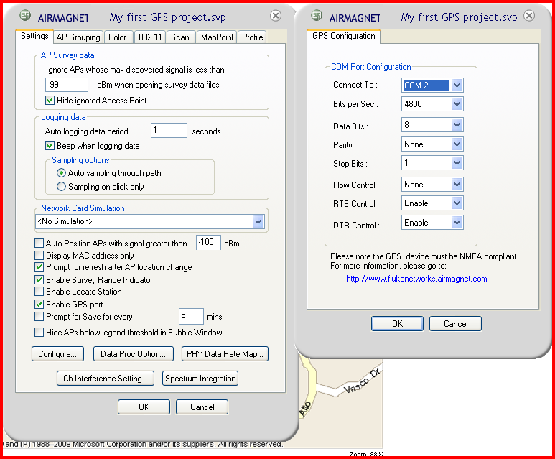Switch to the Profile tab

[x=252, y=37]
